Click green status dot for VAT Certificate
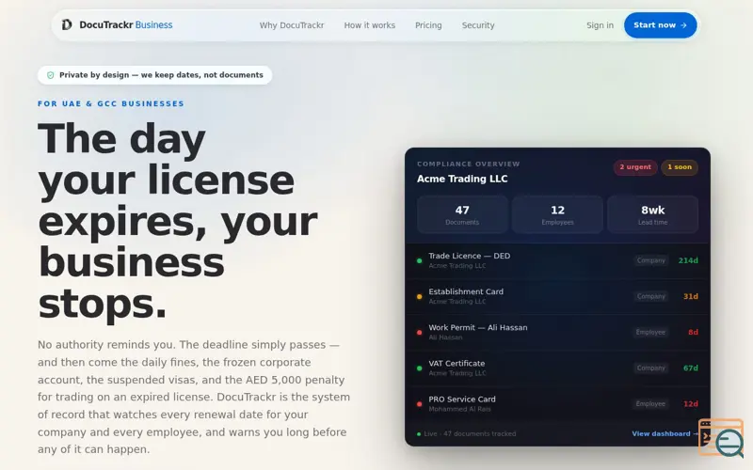This screenshot has width=753, height=470. [419, 368]
